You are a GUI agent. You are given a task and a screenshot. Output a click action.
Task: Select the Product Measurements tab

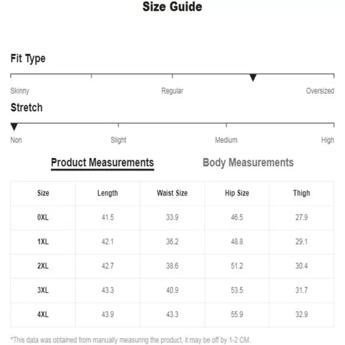click(x=102, y=163)
